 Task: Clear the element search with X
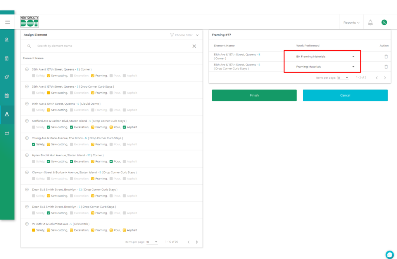pyautogui.click(x=194, y=46)
